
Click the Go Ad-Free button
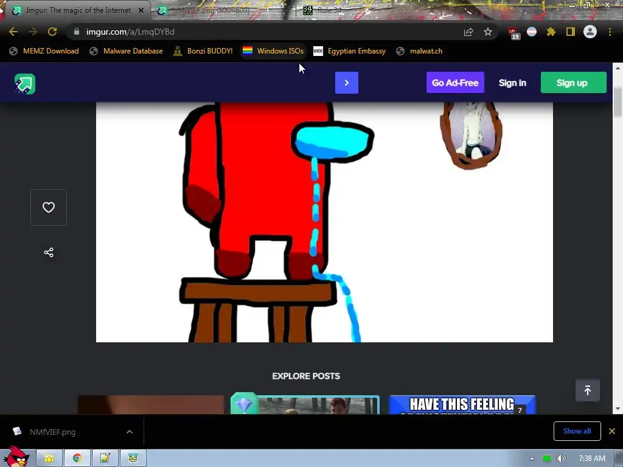click(455, 83)
